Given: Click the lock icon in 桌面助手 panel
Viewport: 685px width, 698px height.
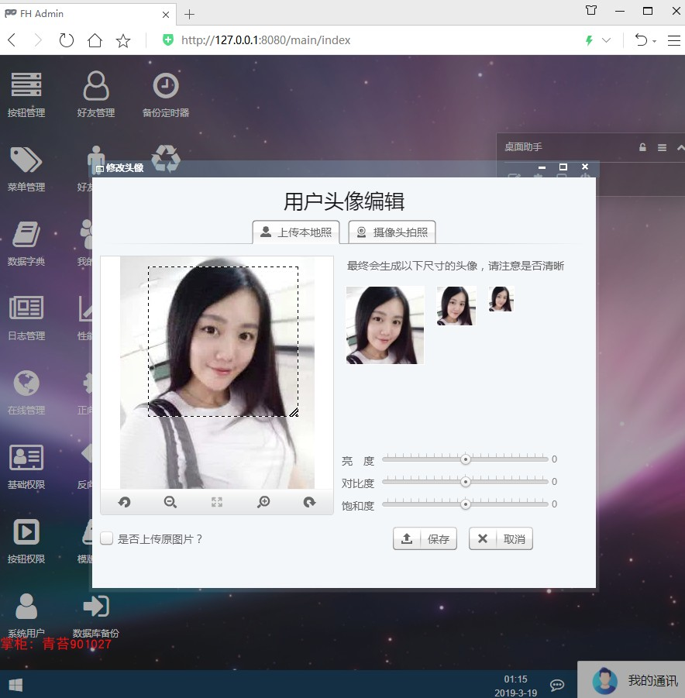Looking at the screenshot, I should 642,147.
